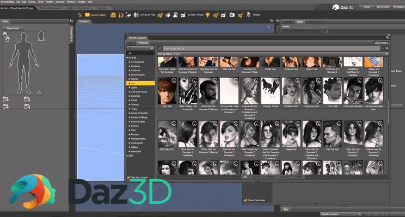This screenshot has width=405, height=217.
Task: Open the Sort by Name dropdown
Action: 273,54
